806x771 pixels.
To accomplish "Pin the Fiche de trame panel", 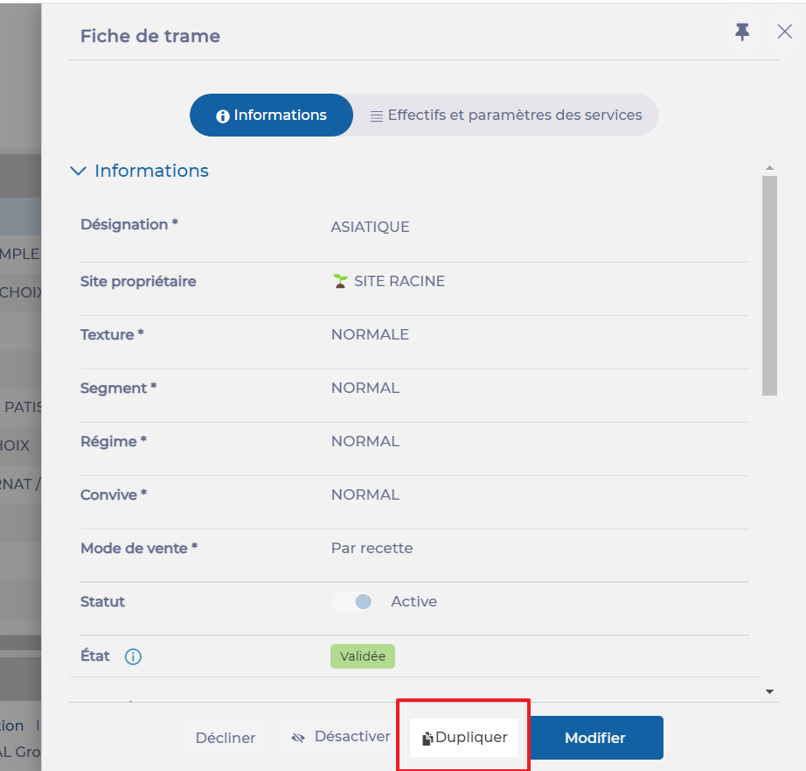I will [741, 32].
